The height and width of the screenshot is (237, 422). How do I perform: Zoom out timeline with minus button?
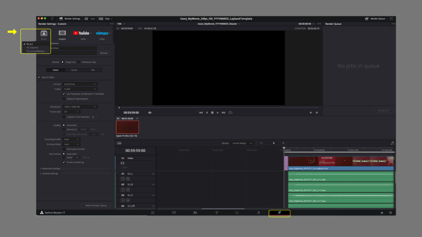(x=261, y=143)
